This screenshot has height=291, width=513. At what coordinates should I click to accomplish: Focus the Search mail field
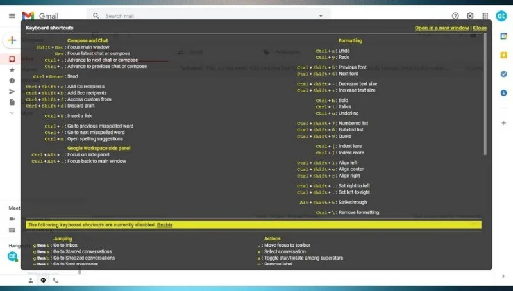click(210, 15)
